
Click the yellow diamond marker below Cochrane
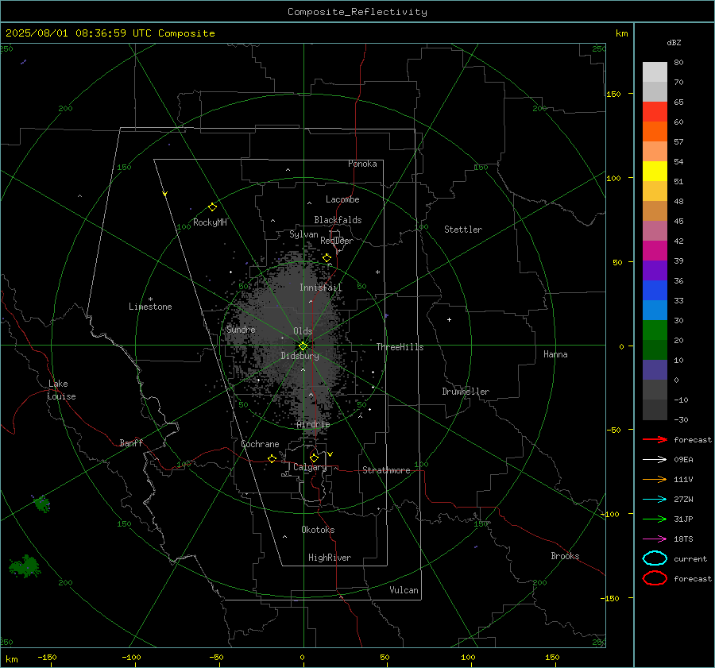click(x=272, y=458)
